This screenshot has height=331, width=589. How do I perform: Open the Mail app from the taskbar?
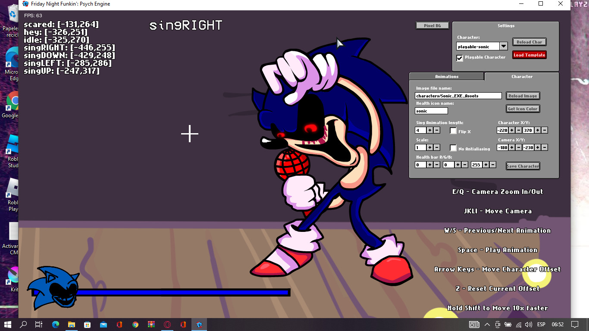click(103, 325)
